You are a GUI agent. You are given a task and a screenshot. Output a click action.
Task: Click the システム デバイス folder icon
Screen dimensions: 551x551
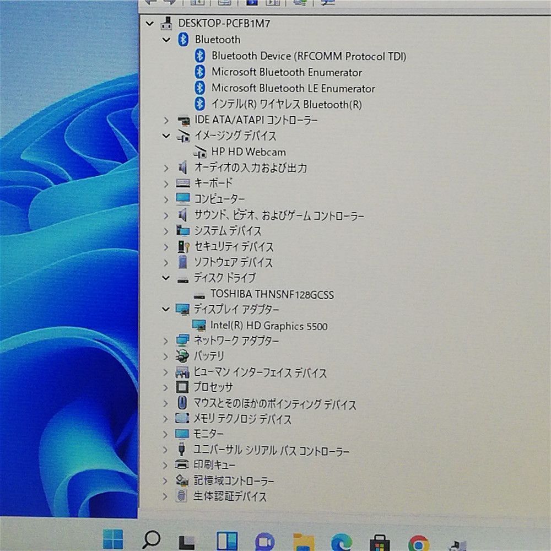coord(183,230)
